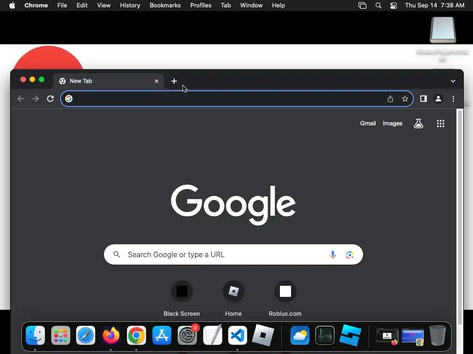Open Search Labs flask icon
Screen dimensions: 473x354
click(418, 124)
